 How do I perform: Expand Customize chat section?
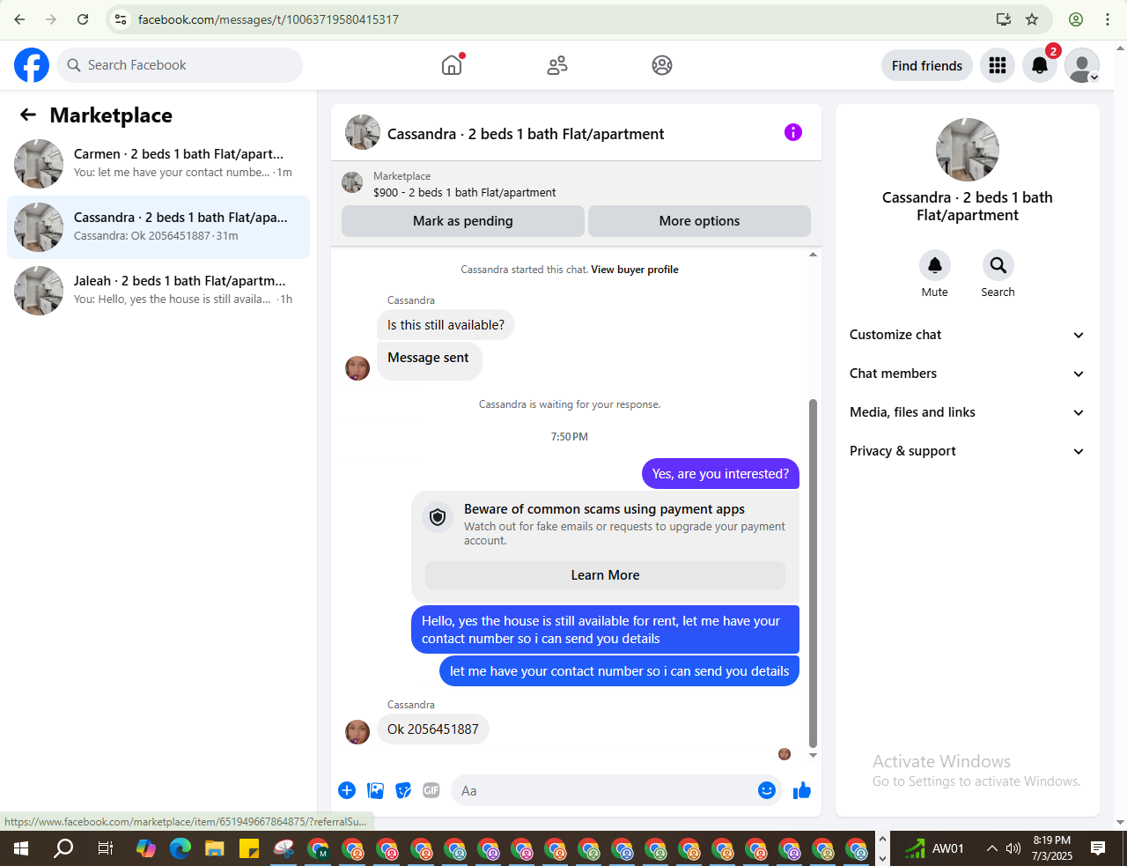pyautogui.click(x=968, y=335)
